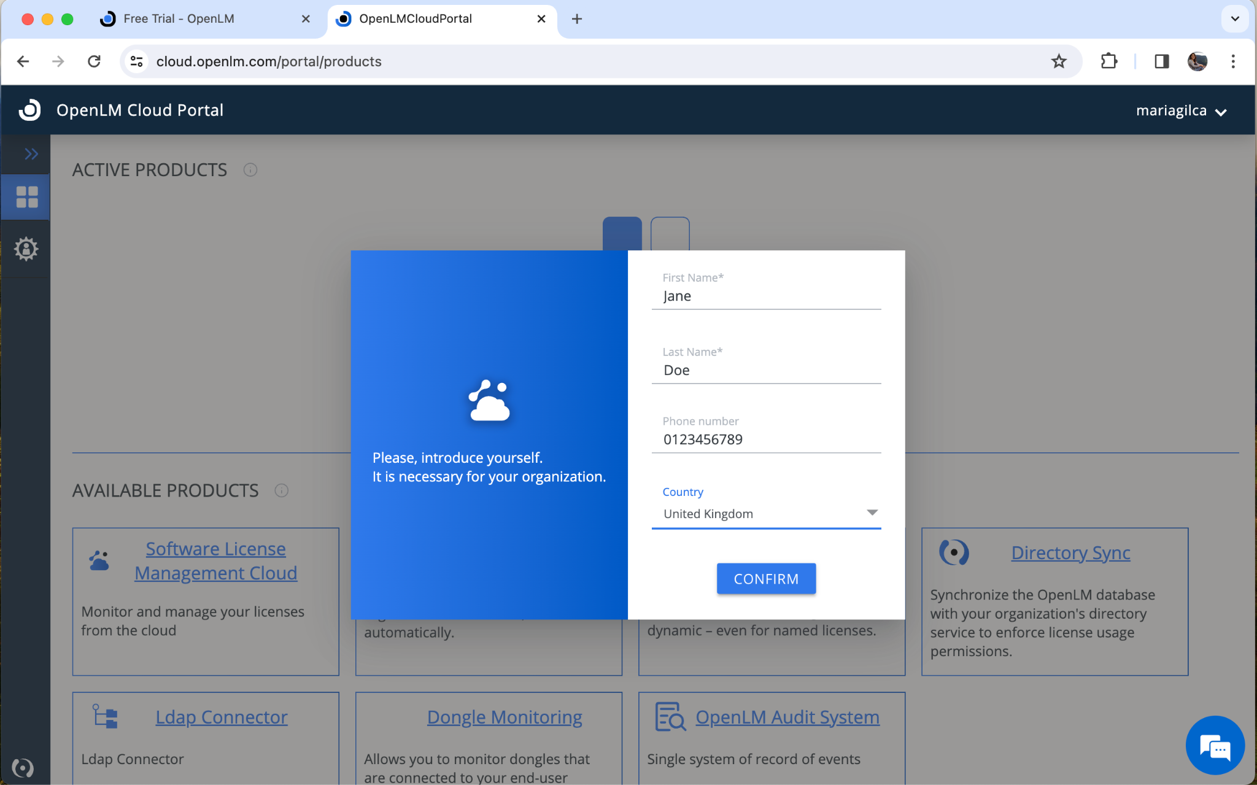Open the Directory Sync link
Image resolution: width=1257 pixels, height=785 pixels.
1070,552
